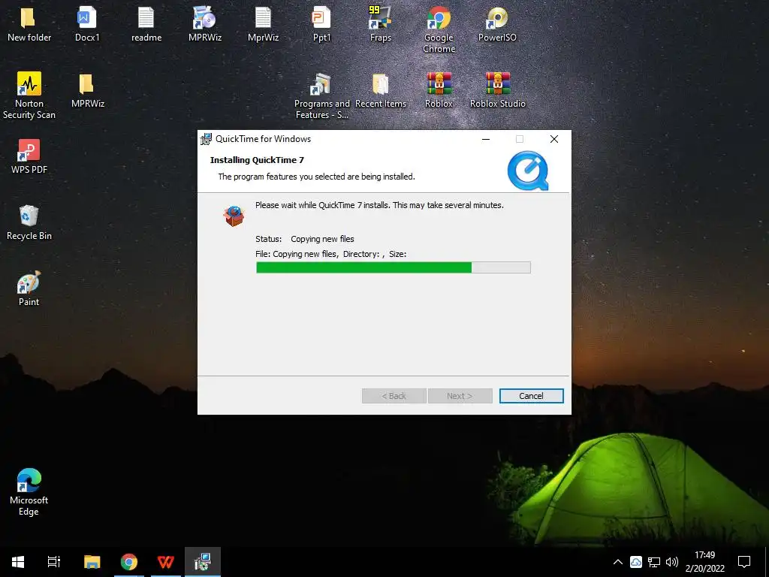Open Programs and Features shortcut
Image resolution: width=769 pixels, height=577 pixels.
tap(321, 84)
